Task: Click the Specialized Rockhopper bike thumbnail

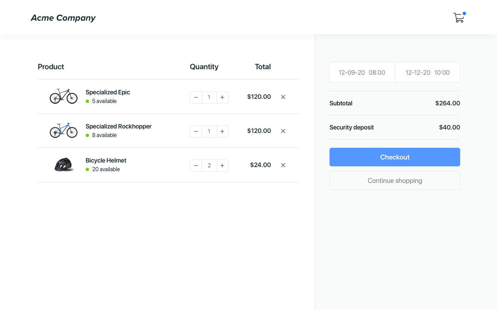Action: pos(64,130)
